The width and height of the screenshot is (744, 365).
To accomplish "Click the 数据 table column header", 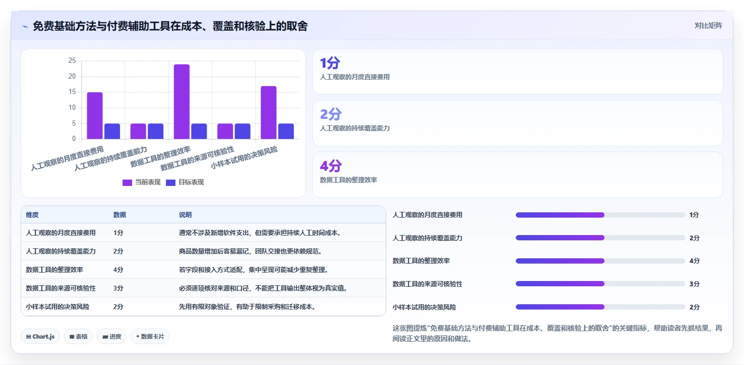I will point(119,215).
